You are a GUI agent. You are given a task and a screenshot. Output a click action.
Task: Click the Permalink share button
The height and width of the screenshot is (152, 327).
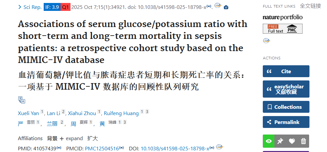click(286, 122)
